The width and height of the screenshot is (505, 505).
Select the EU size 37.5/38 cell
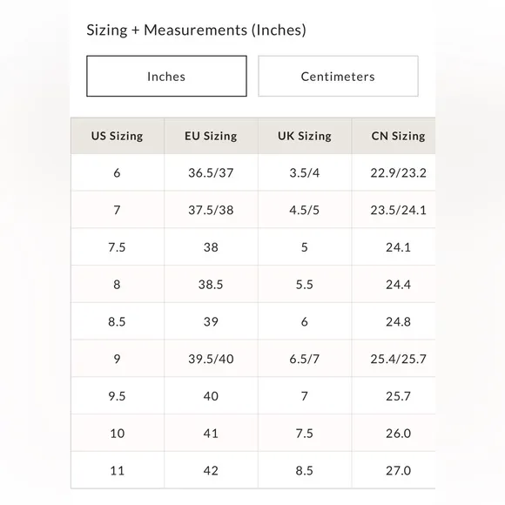coord(211,210)
